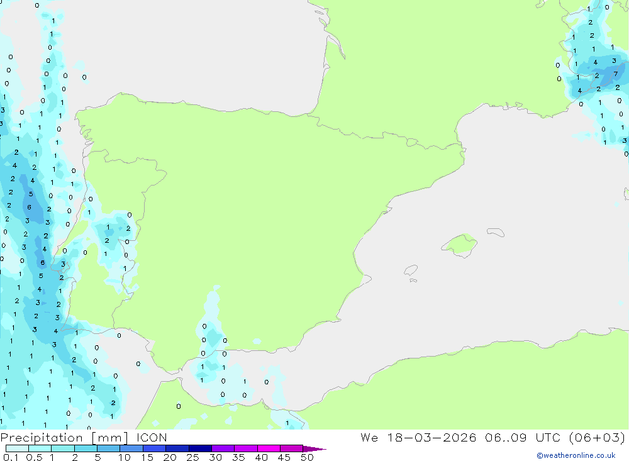Viewport: 629px width, 461px height.
Task: Click the '25' legend scale label
Action: pyautogui.click(x=192, y=457)
